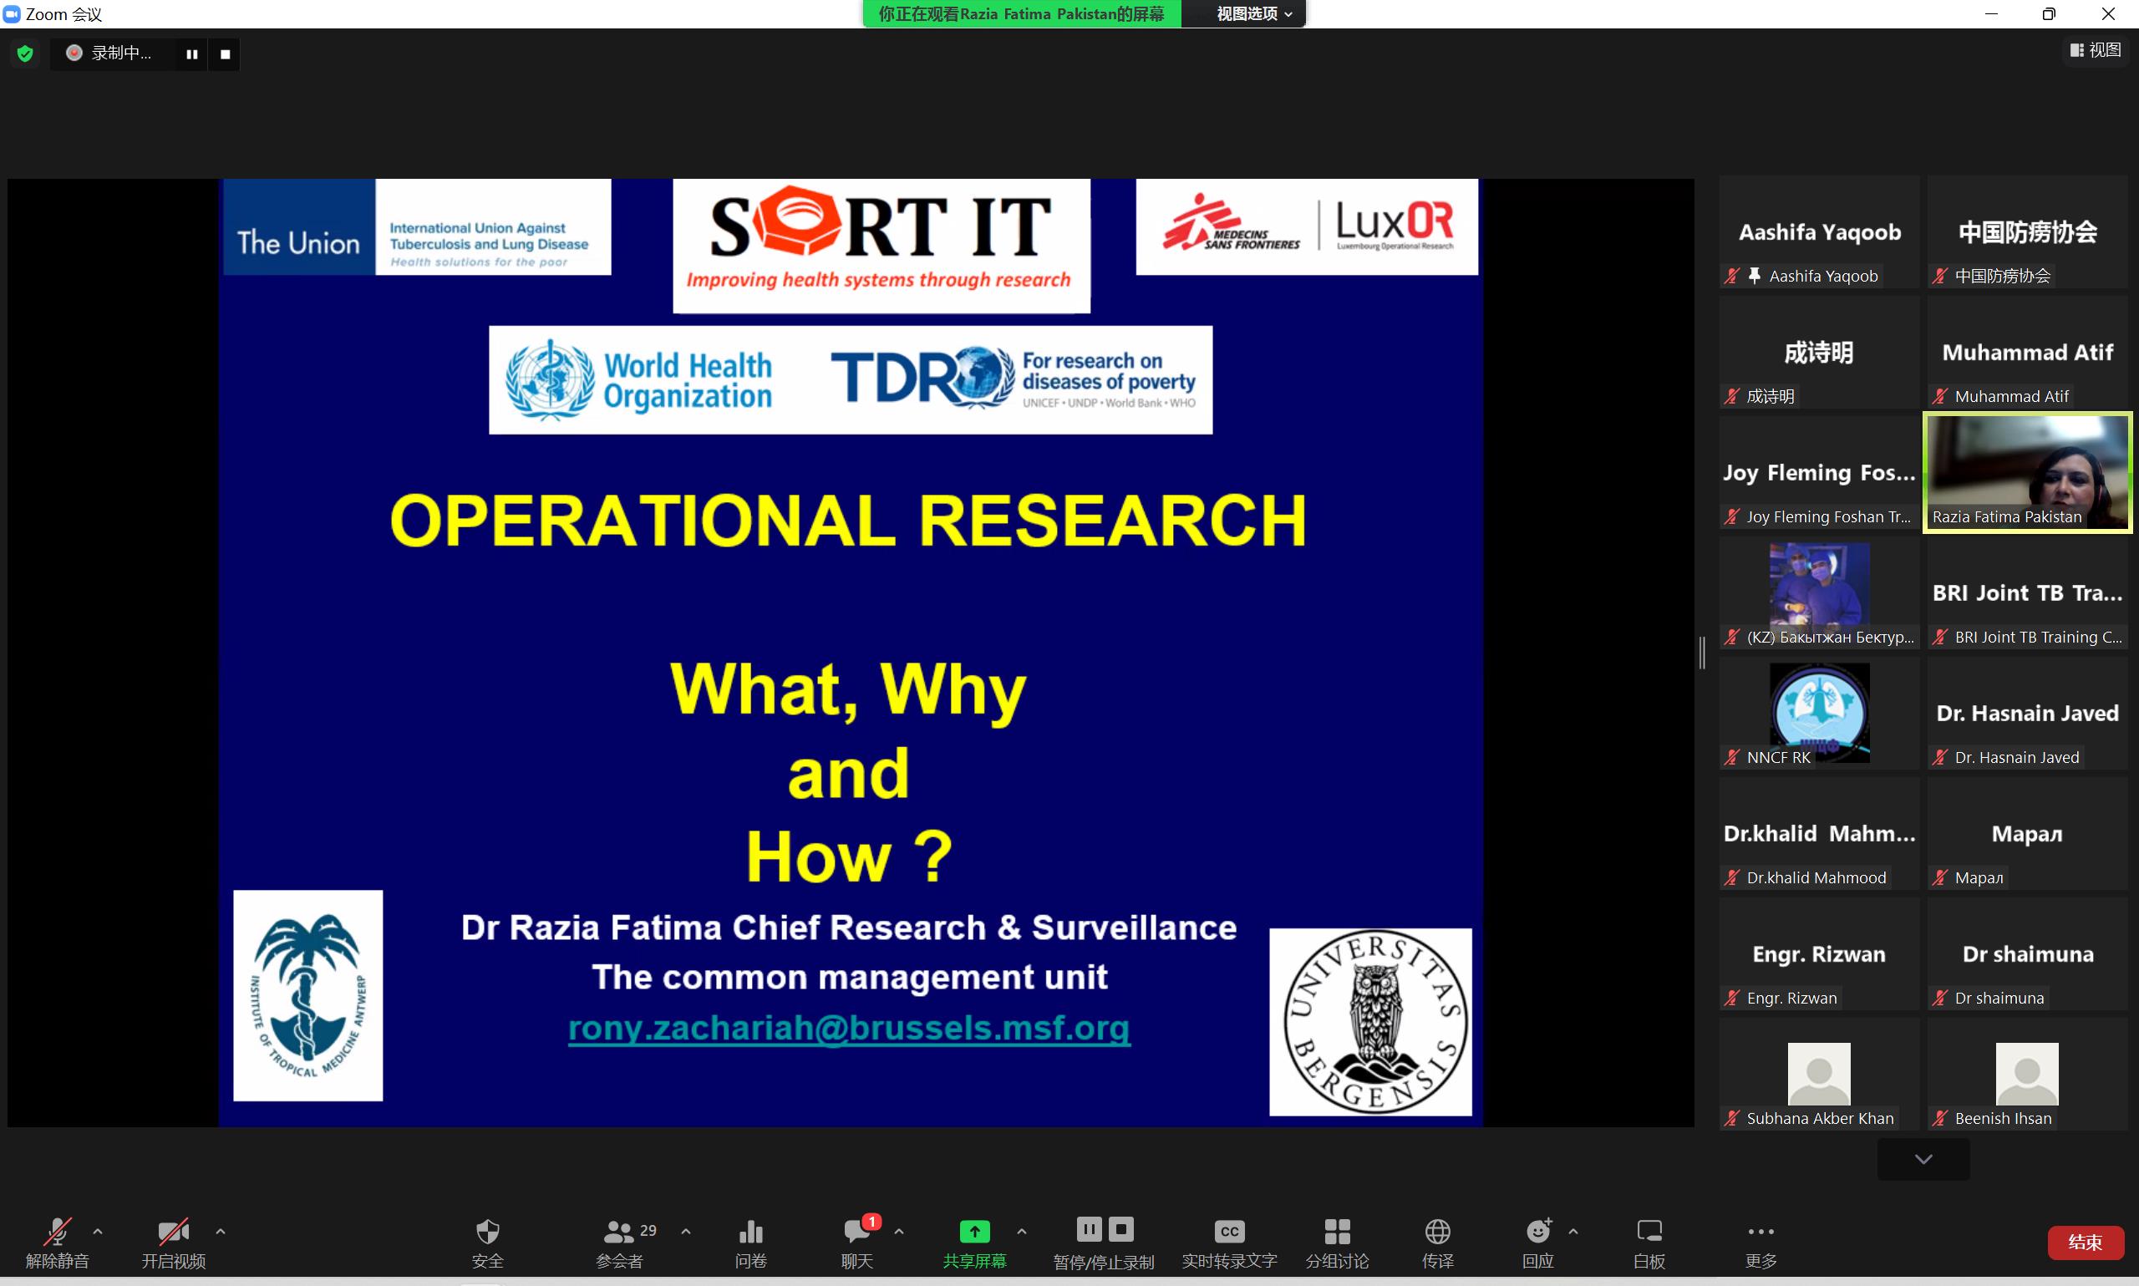This screenshot has height=1286, width=2139.
Task: Select the Engr. Rizwan participant tile
Action: (x=1819, y=955)
